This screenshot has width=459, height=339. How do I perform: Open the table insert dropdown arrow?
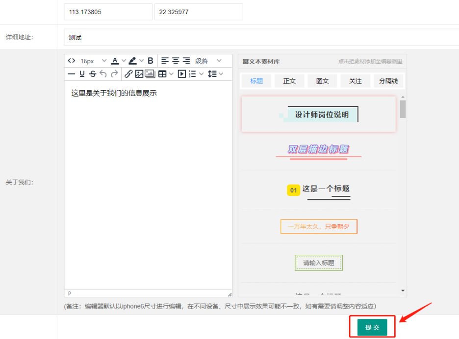[171, 74]
